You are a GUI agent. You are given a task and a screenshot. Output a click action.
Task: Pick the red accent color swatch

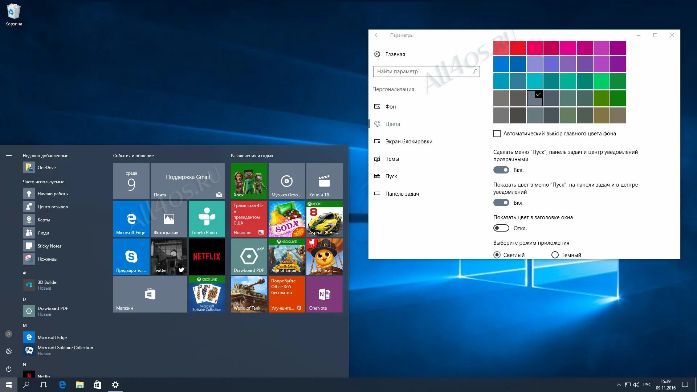pyautogui.click(x=518, y=48)
